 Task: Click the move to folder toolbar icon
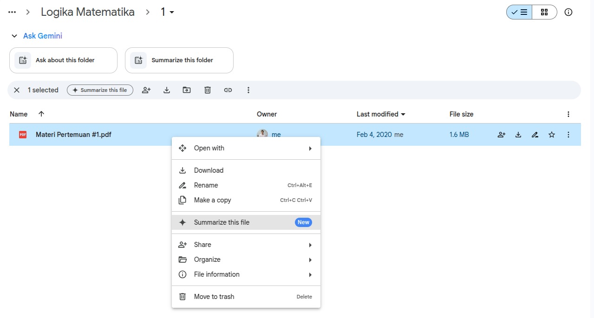187,90
